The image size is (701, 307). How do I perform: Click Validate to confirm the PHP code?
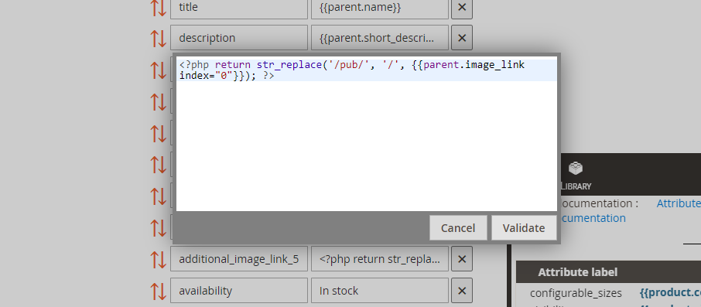click(x=524, y=228)
